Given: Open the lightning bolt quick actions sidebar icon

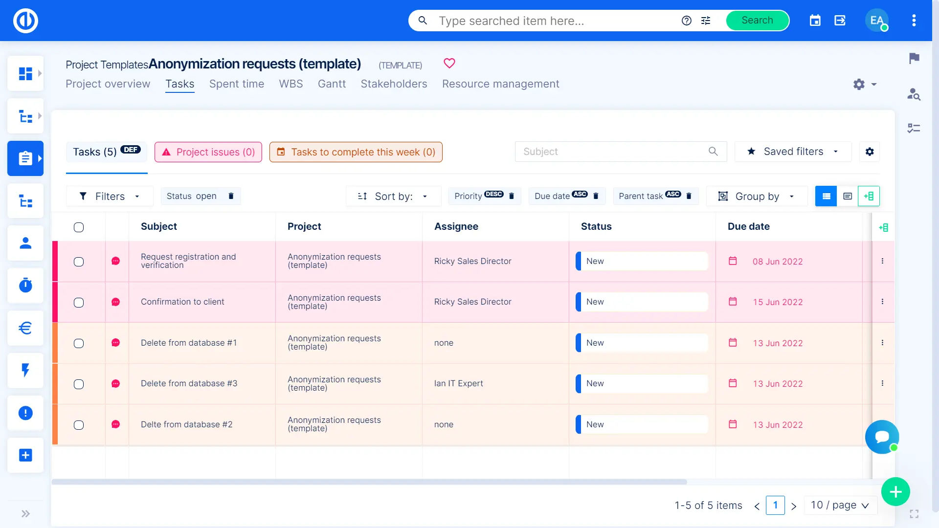Looking at the screenshot, I should coord(25,370).
